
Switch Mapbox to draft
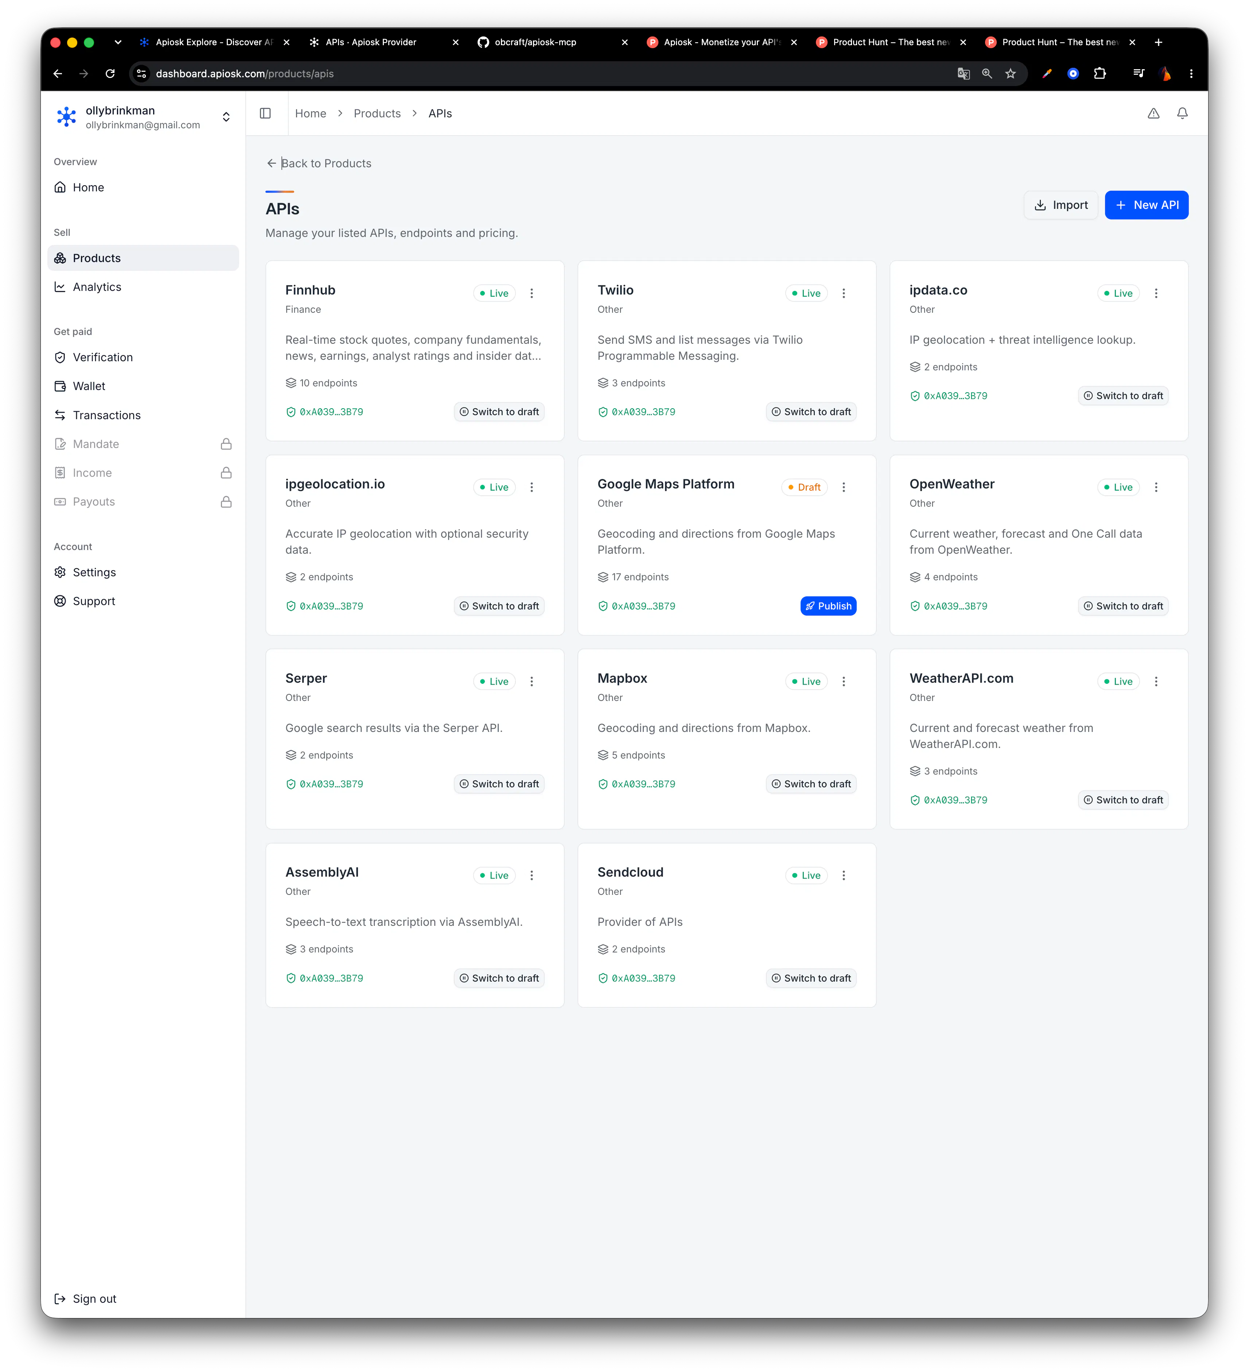tap(811, 784)
